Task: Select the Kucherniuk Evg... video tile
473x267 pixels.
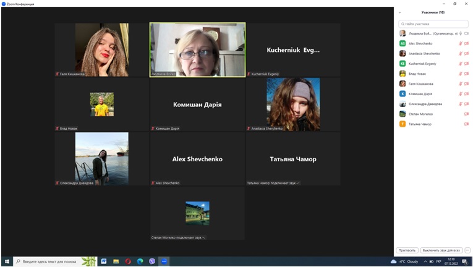Action: 293,50
